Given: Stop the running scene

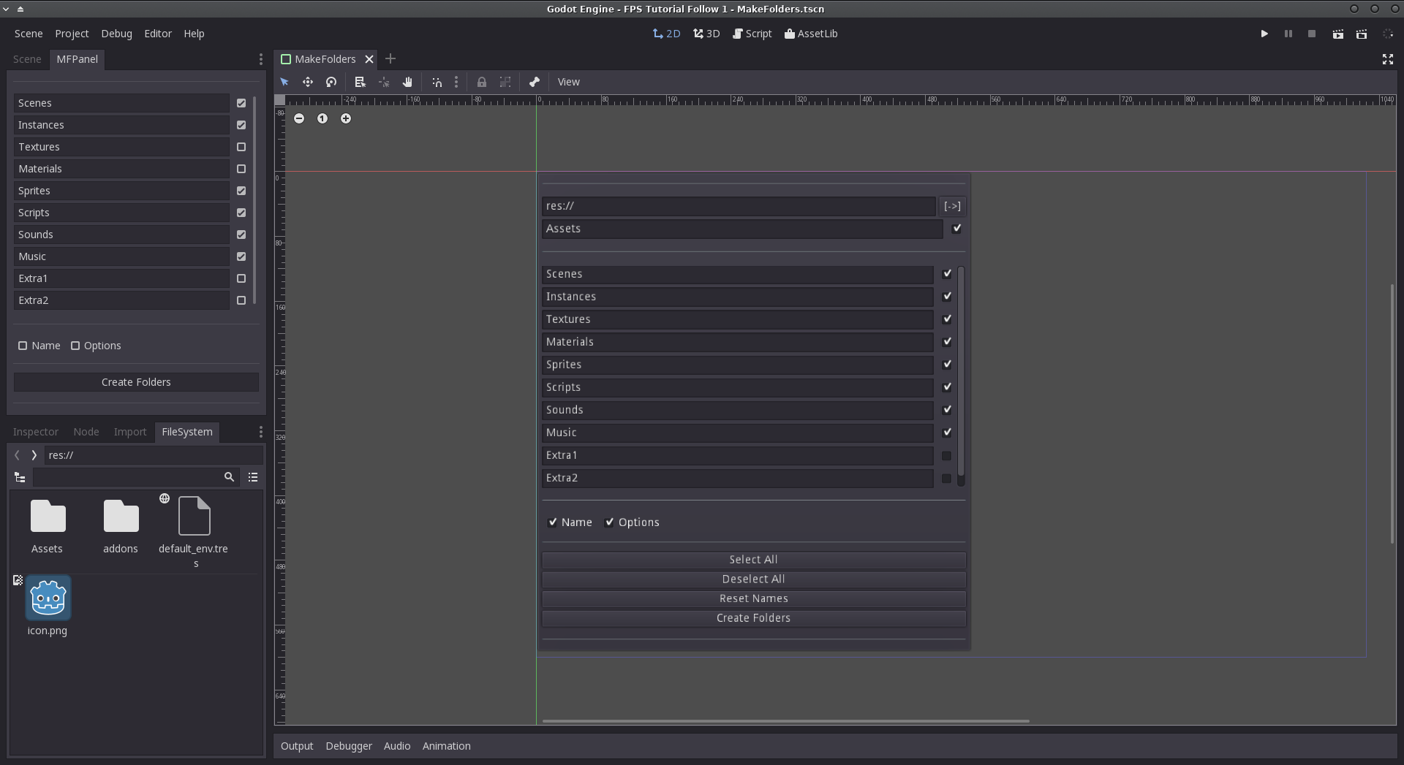Looking at the screenshot, I should coord(1312,34).
